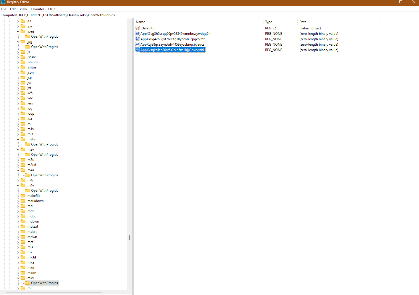Select the .ml key label

29,288
